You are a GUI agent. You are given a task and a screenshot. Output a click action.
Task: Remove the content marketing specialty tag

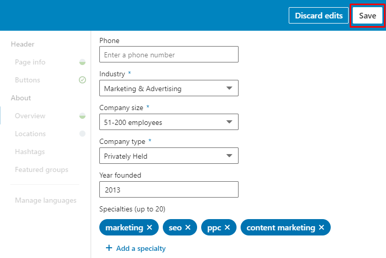(321, 227)
